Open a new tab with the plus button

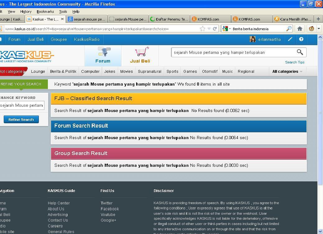point(318,19)
